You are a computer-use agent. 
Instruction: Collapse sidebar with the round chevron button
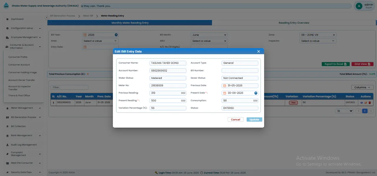click(47, 18)
